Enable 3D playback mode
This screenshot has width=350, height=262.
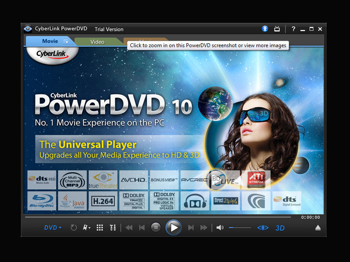coord(280,228)
